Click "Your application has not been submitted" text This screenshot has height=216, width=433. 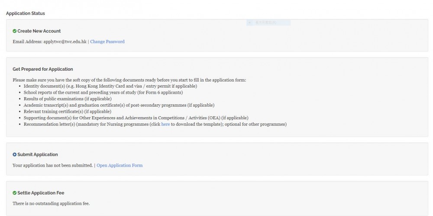[x=53, y=165]
